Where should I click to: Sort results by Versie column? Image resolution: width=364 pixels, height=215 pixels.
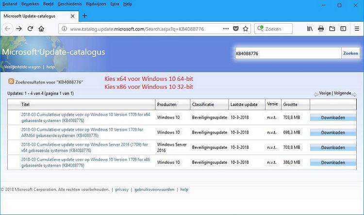[272, 104]
